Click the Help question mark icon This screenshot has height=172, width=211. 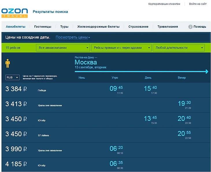tap(190, 27)
